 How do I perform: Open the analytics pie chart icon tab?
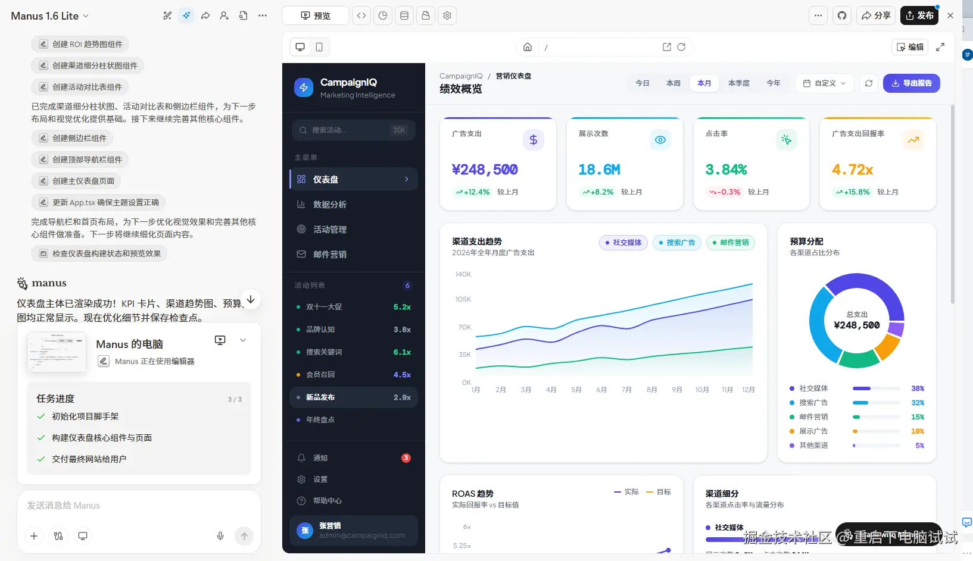coord(383,15)
